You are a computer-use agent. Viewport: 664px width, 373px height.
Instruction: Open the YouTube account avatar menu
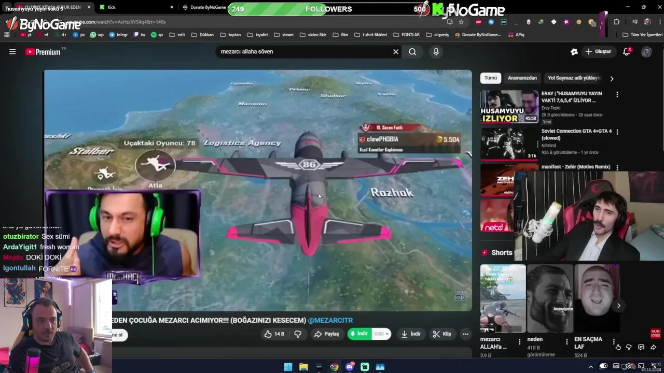(646, 52)
